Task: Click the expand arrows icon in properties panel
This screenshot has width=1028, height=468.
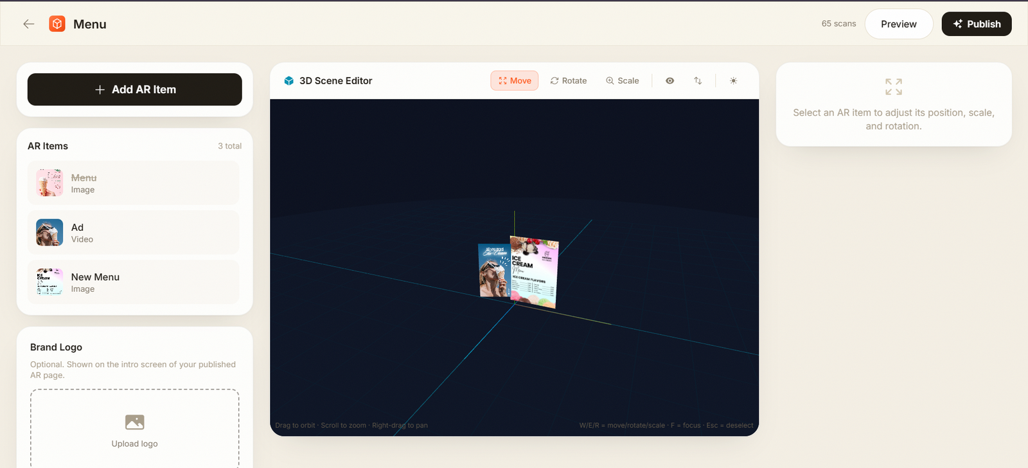Action: (x=894, y=87)
